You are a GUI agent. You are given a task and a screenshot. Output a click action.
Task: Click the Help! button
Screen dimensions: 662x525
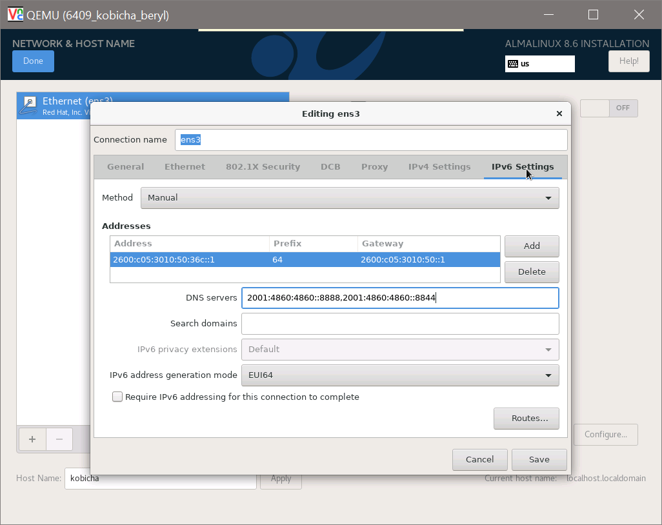tap(628, 61)
